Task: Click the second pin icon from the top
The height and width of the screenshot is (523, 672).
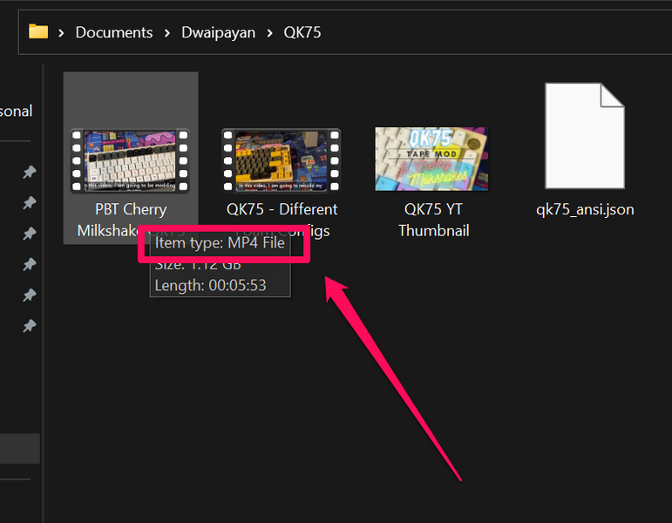Action: [29, 203]
